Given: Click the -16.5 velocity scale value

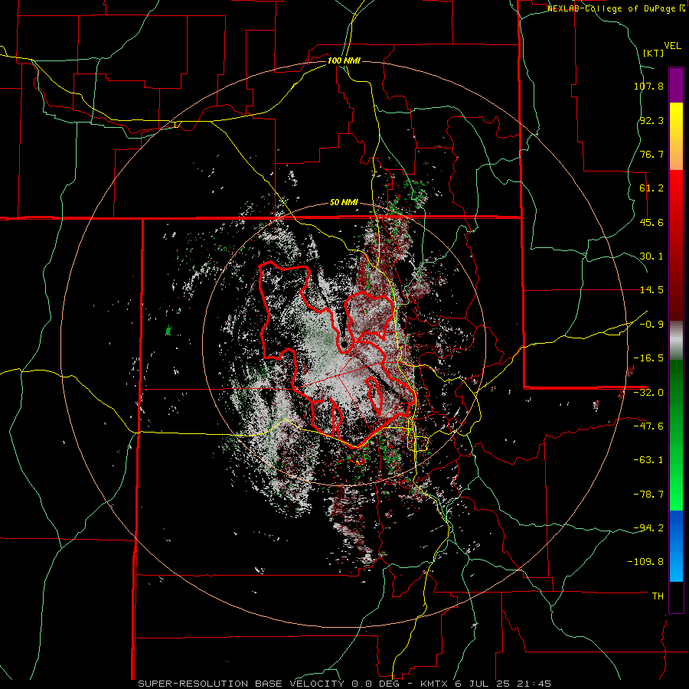Looking at the screenshot, I should coord(648,358).
